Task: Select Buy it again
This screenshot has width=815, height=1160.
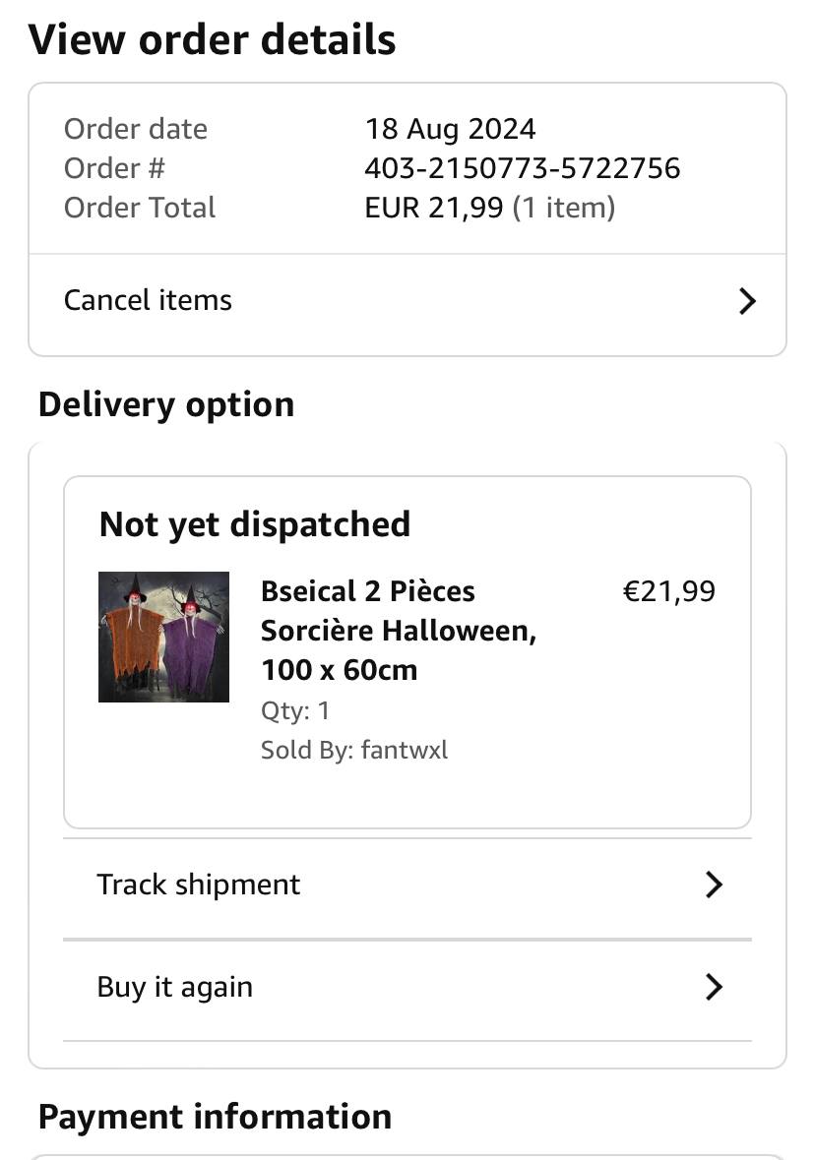Action: pos(175,987)
